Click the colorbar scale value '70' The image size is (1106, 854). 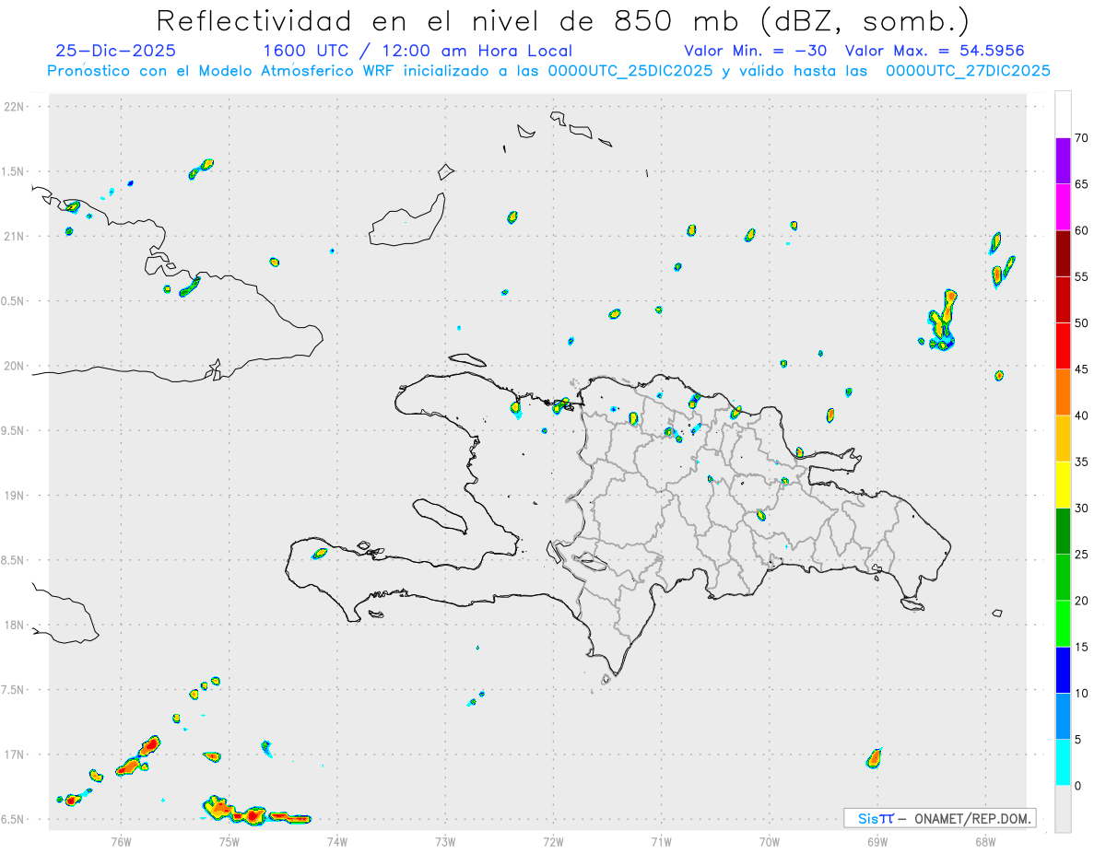tap(1082, 138)
